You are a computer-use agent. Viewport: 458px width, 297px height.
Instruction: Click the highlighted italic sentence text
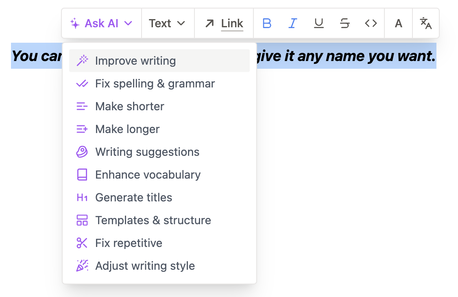click(x=346, y=56)
